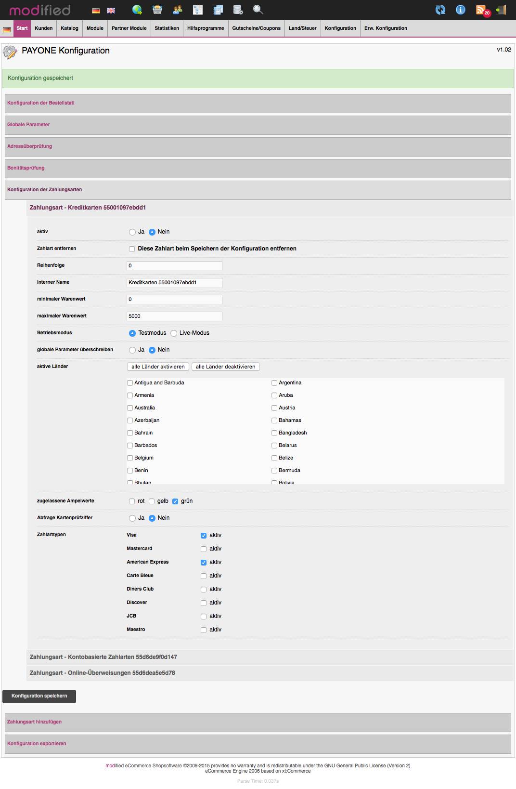Viewport: 516px width, 789px height.
Task: Open the customers people icon
Action: (178, 10)
